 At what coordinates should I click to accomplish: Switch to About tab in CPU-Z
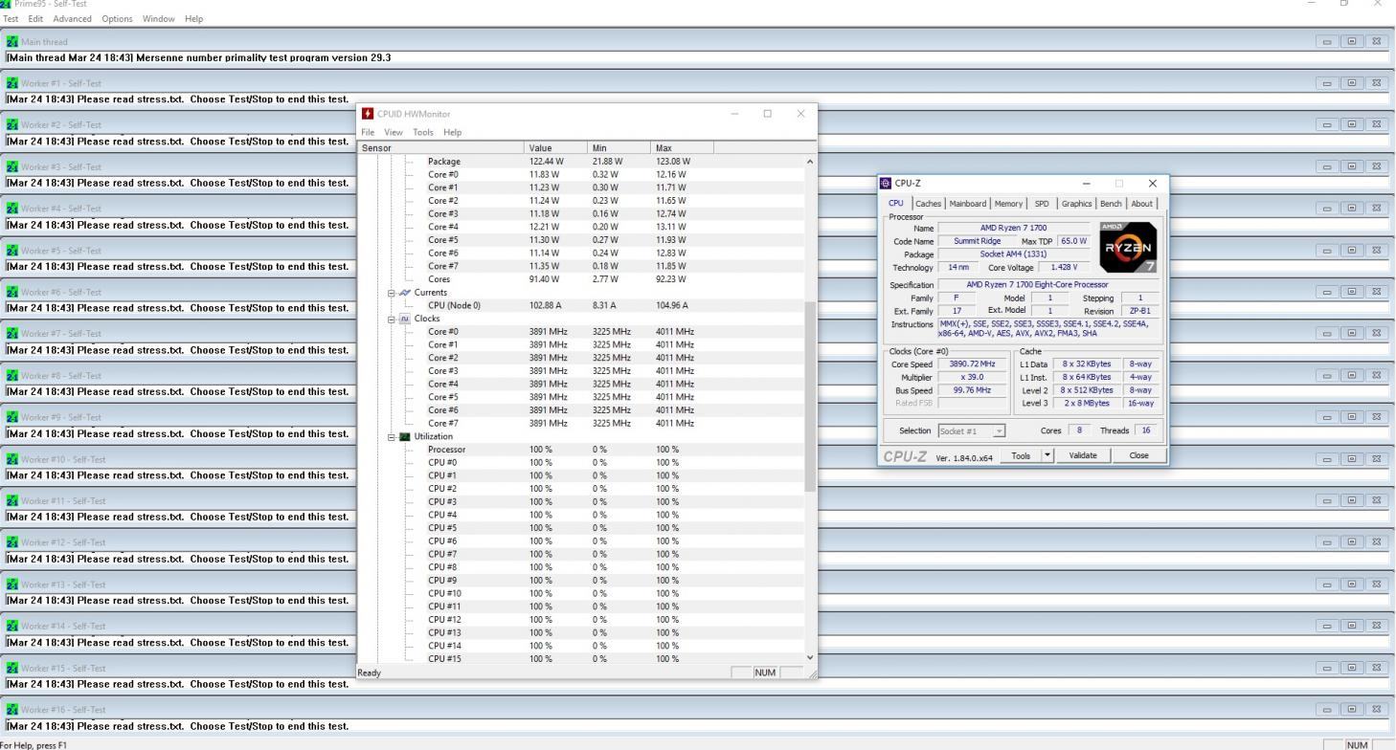(1142, 204)
